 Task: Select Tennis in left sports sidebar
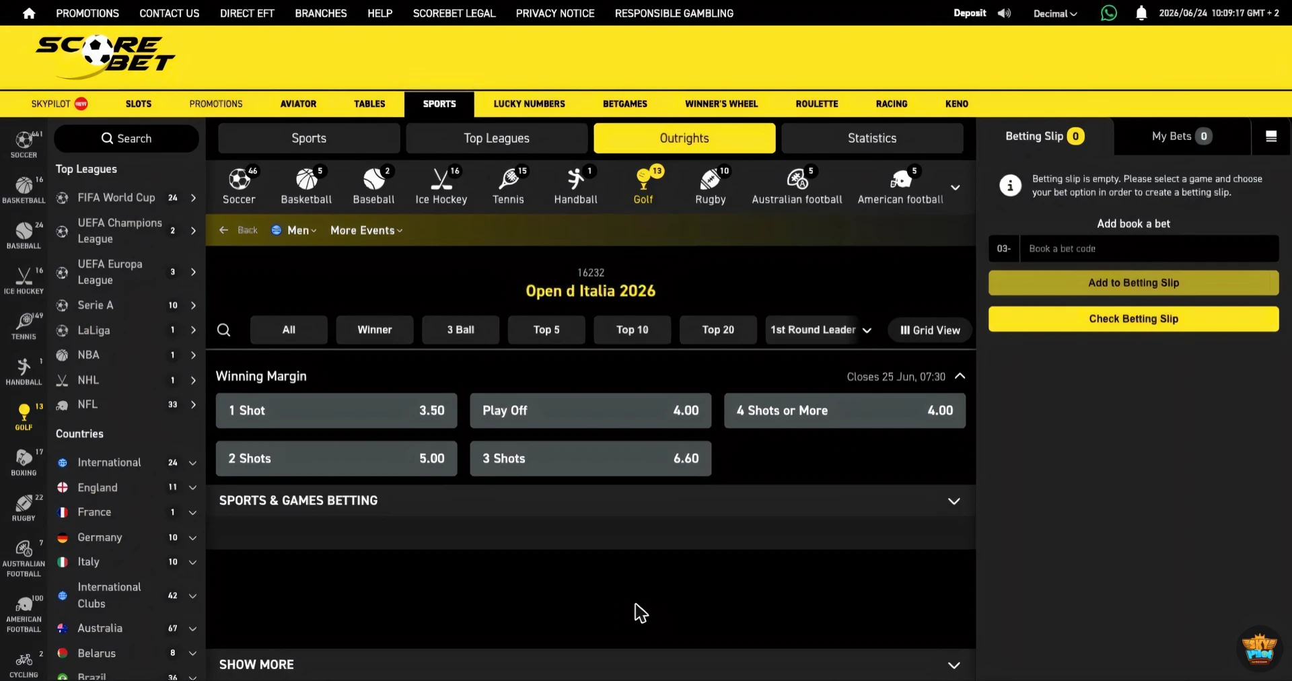pos(24,326)
